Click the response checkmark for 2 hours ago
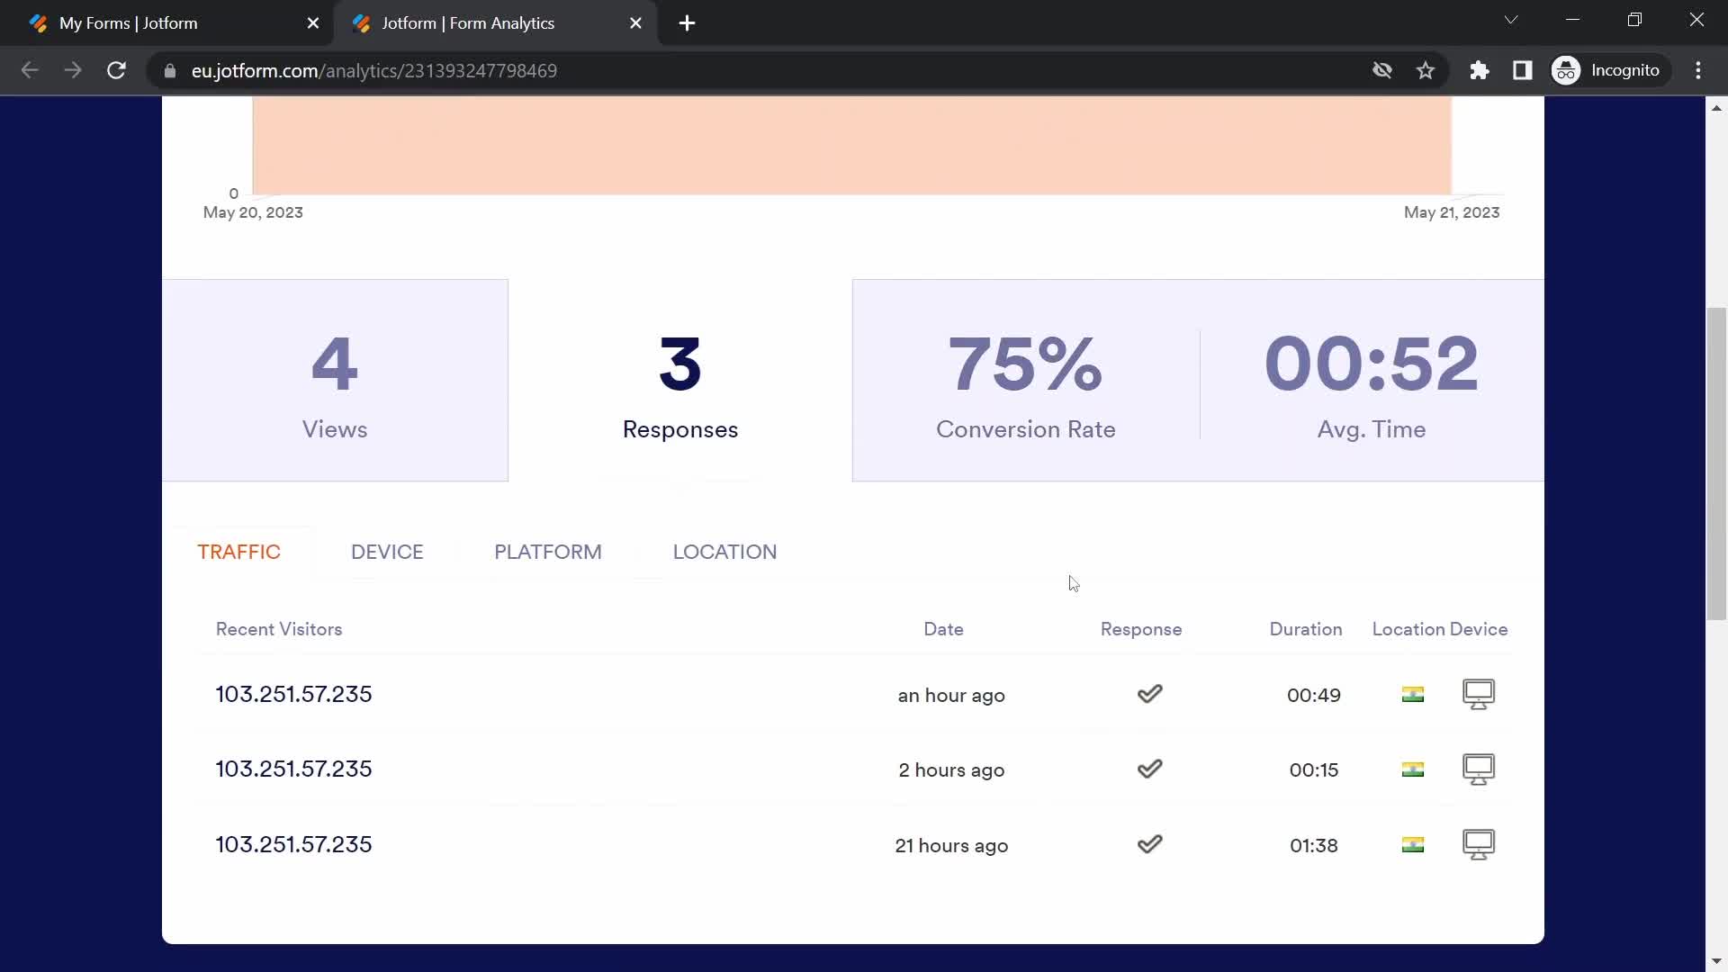Viewport: 1728px width, 972px height. [x=1149, y=769]
